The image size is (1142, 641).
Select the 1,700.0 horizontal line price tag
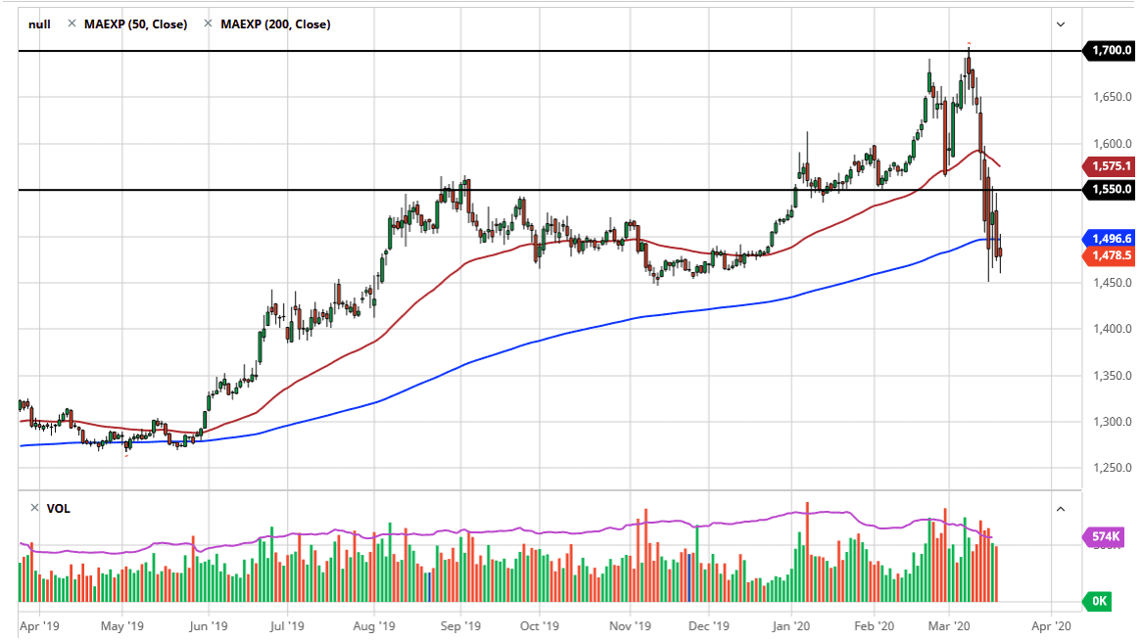(x=1110, y=50)
